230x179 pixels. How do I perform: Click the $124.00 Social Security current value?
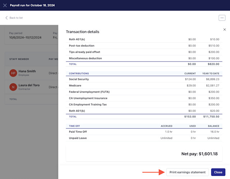pos(190,79)
